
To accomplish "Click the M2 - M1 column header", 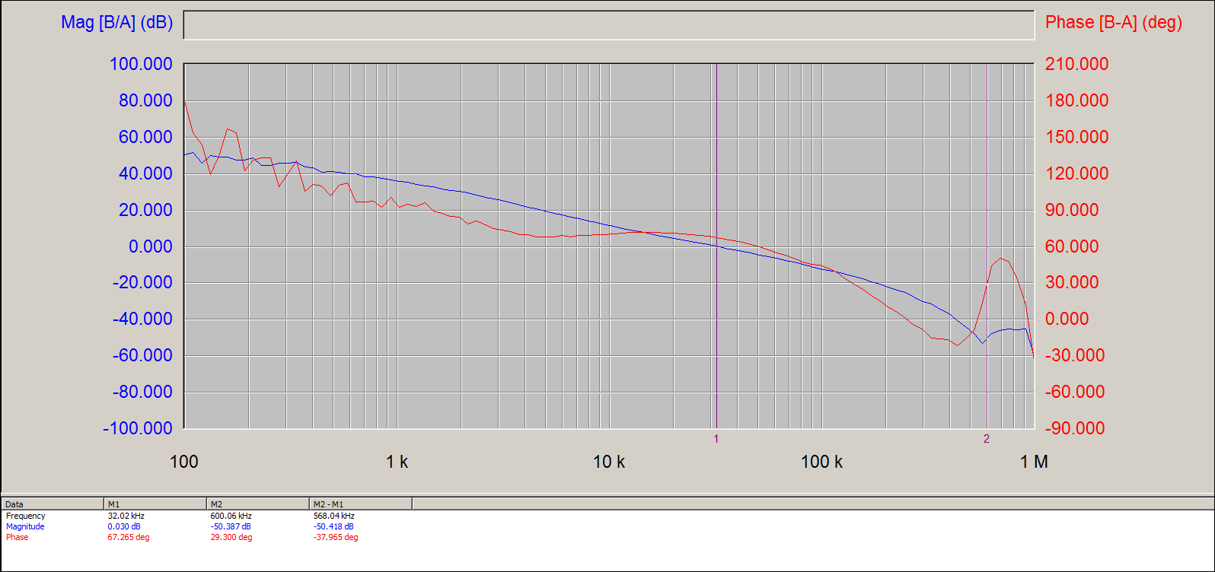I will (x=361, y=504).
